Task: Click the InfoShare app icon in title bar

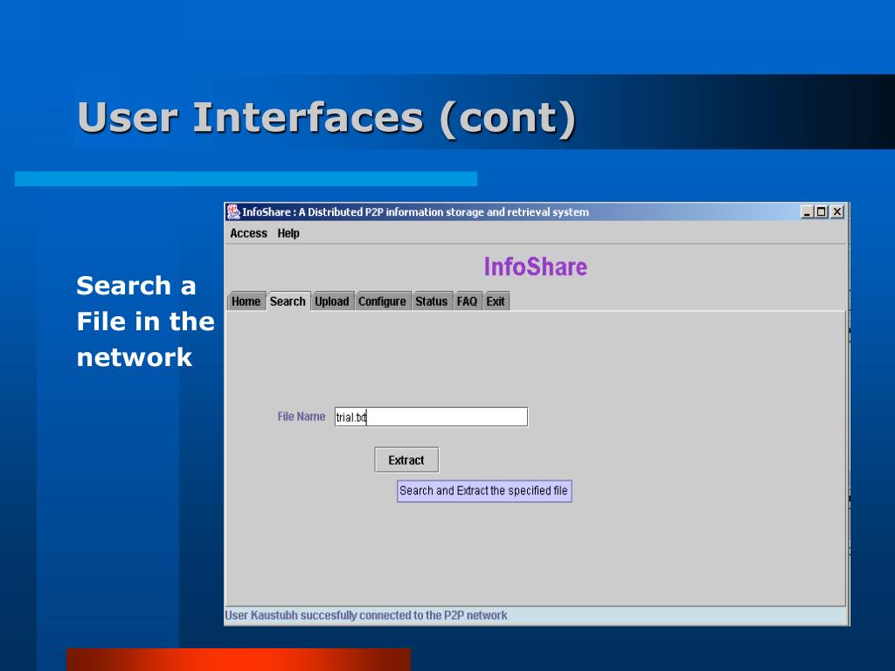Action: pyautogui.click(x=233, y=211)
